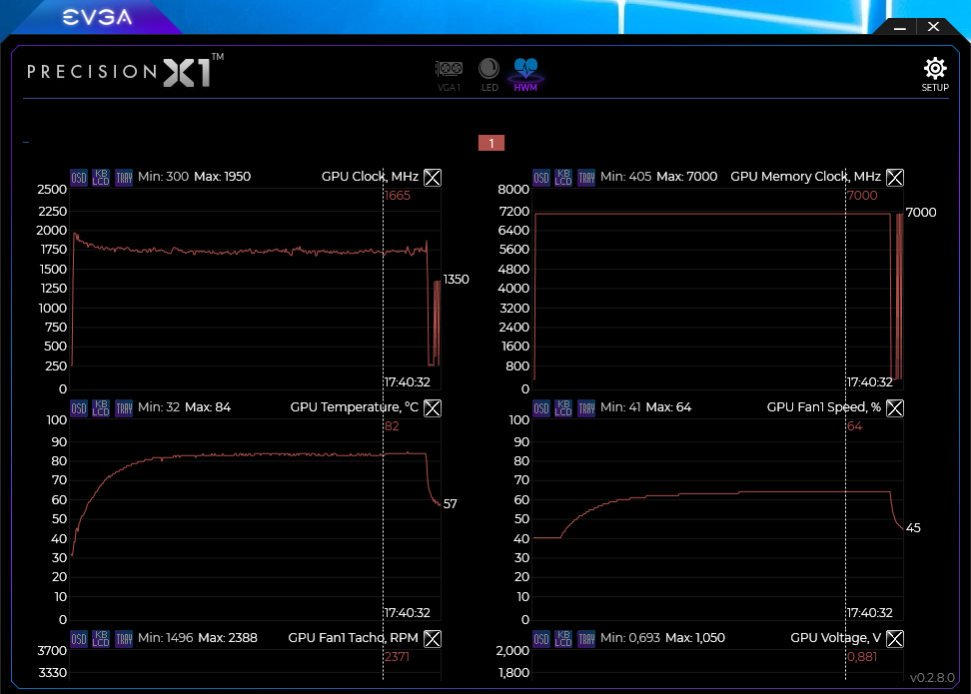Close the GPU Clock, MHz graph
Image resolution: width=971 pixels, height=694 pixels.
click(433, 178)
